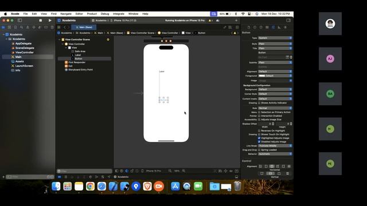The height and width of the screenshot is (206, 367).
Task: Enable Shows Activity Indicator checkbox
Action: 259,103
